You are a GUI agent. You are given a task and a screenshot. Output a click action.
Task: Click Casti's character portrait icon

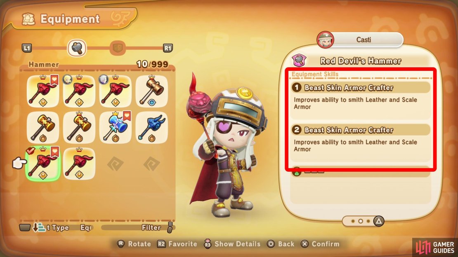click(x=325, y=40)
